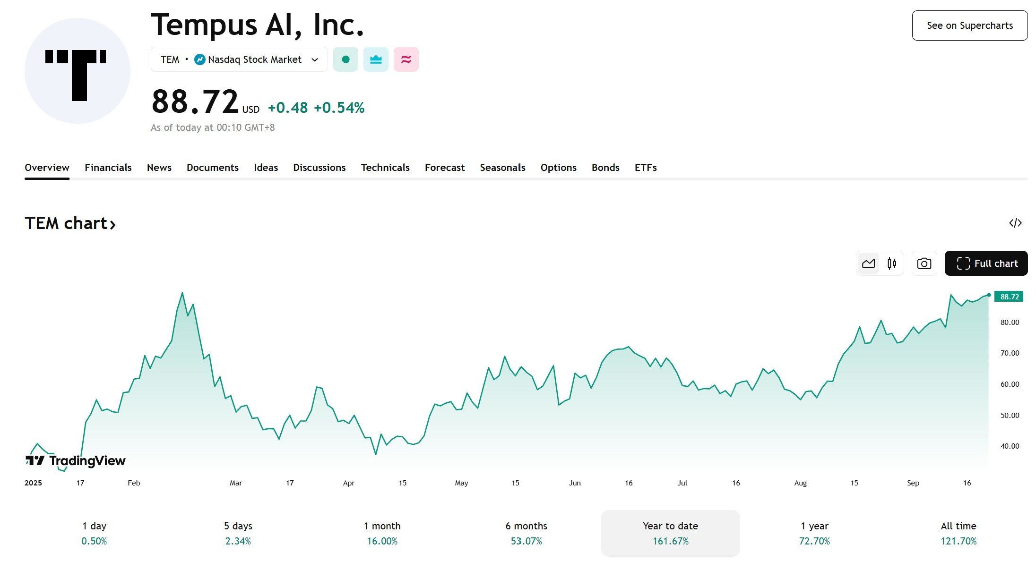The height and width of the screenshot is (561, 1036).
Task: Switch to candlestick chart style icon
Action: [x=892, y=263]
